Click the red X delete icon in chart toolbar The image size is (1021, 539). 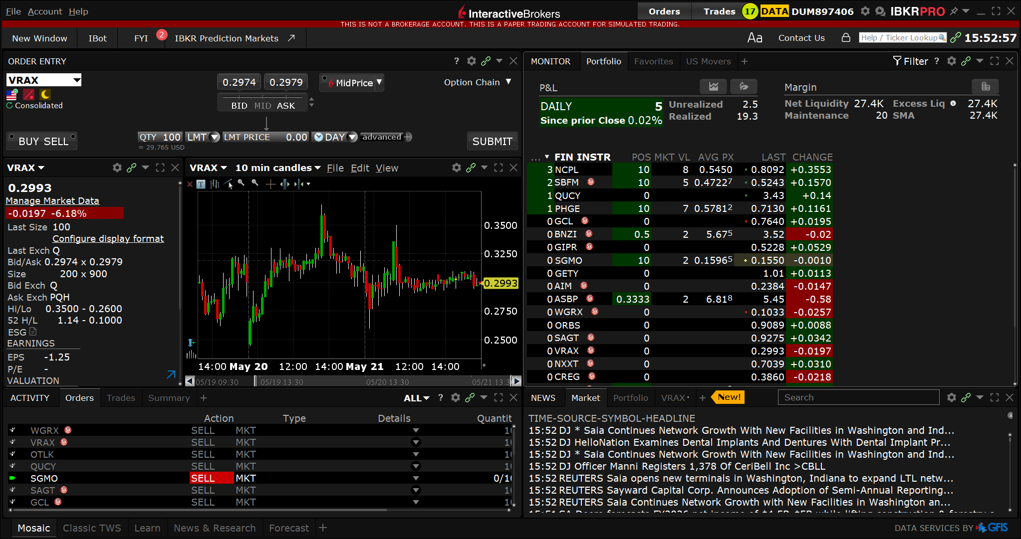coord(190,184)
